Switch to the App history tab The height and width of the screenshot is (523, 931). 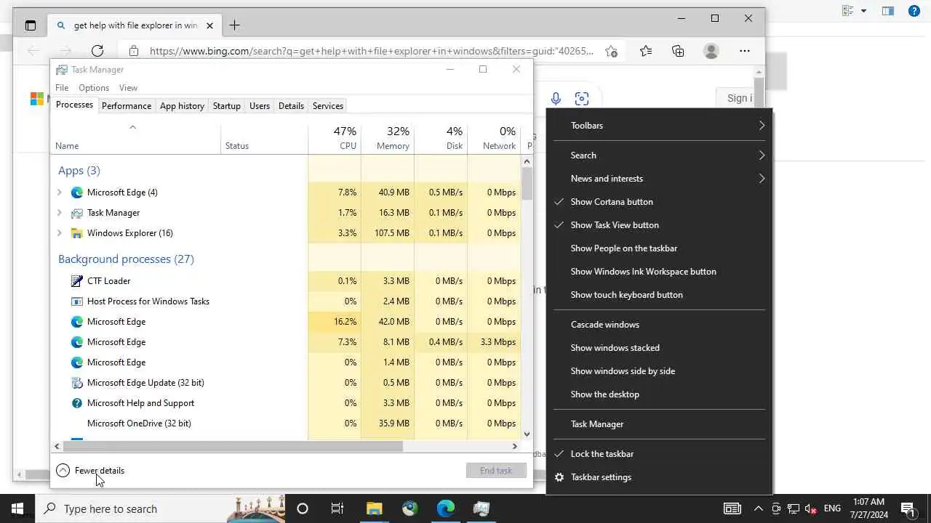point(182,106)
